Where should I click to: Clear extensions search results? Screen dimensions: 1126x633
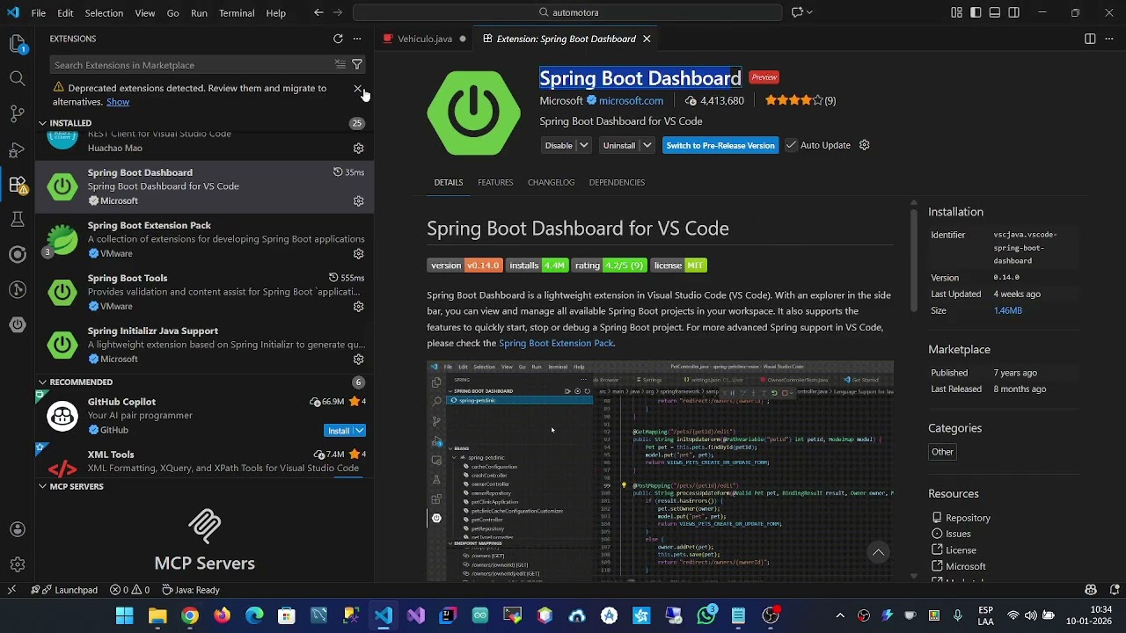coord(340,64)
